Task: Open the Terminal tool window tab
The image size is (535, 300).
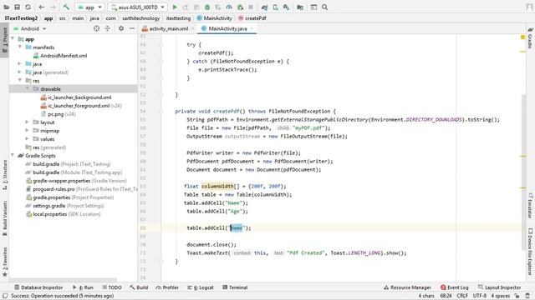Action: [x=235, y=287]
